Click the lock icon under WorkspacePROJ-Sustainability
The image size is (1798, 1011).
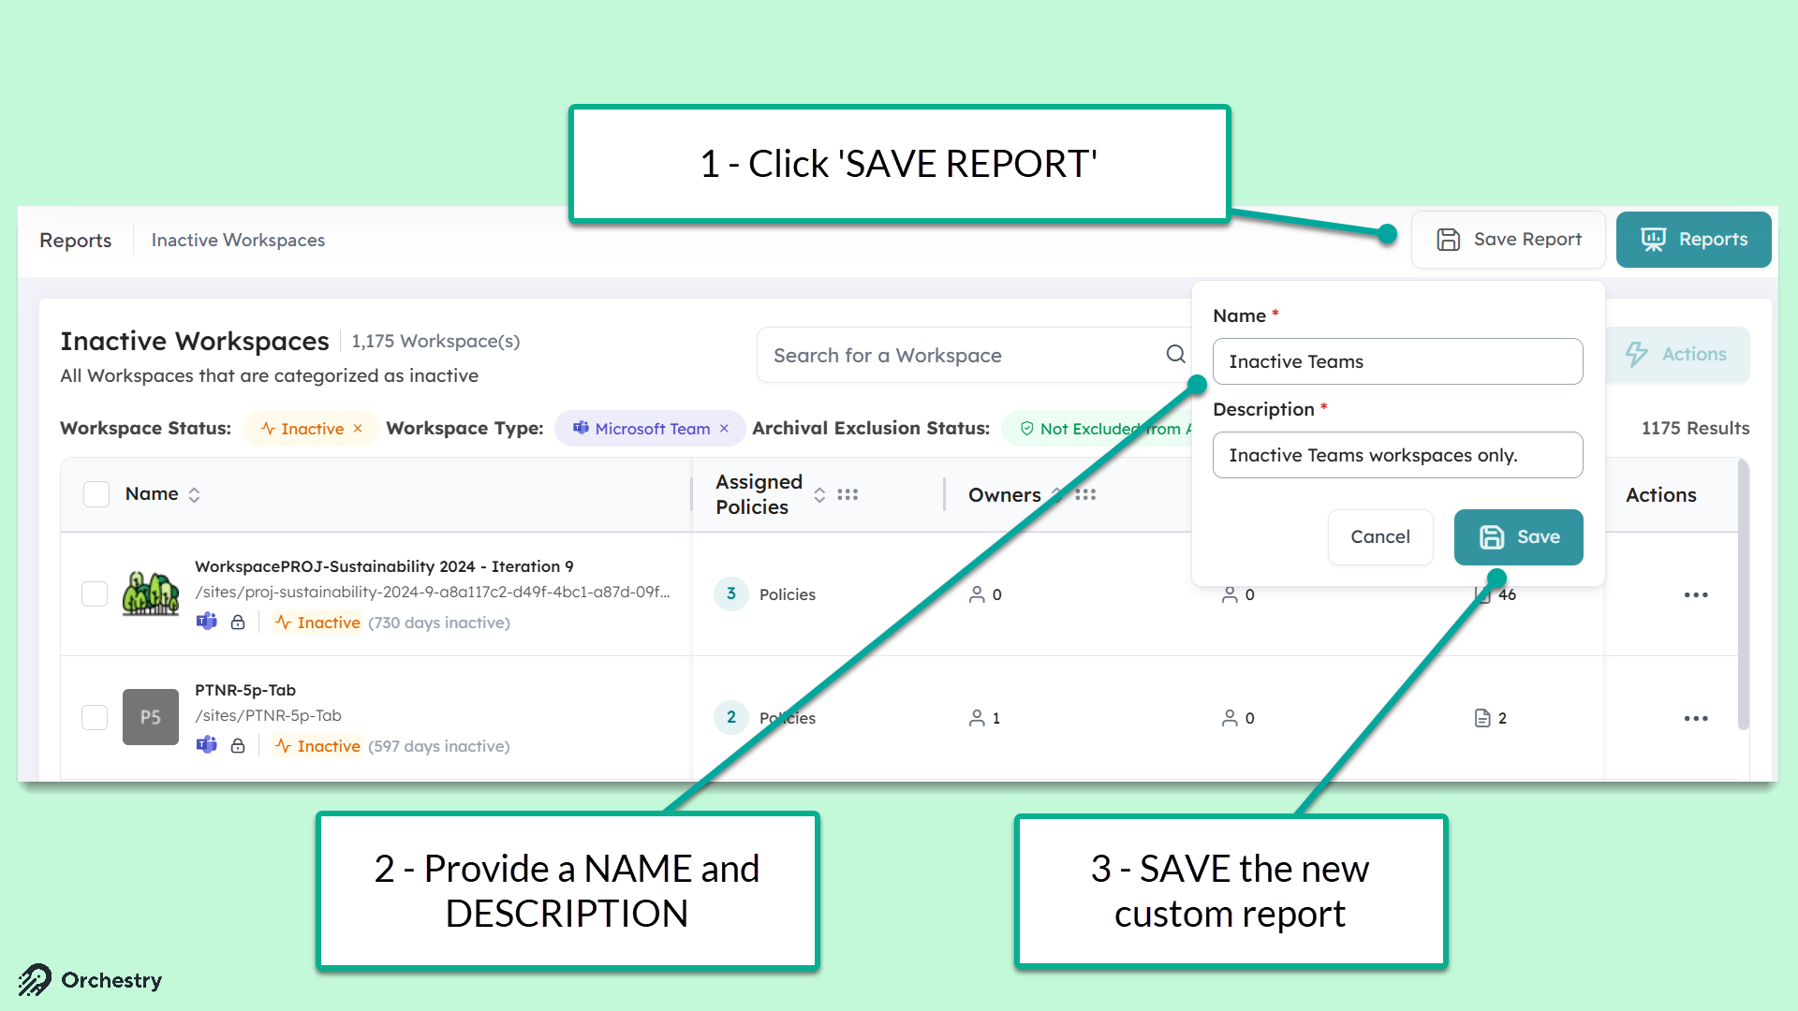pos(238,622)
